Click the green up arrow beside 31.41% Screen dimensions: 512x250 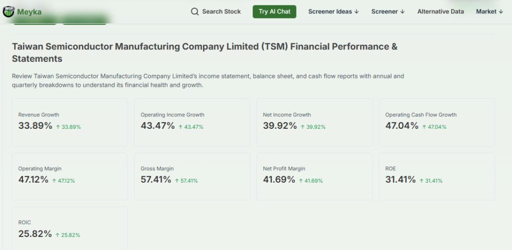[421, 181]
